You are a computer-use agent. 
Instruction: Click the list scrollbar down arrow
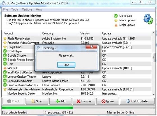pos(154,94)
